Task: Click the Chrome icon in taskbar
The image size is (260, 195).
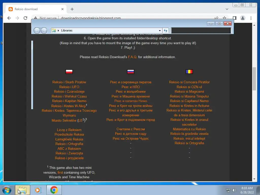Action: (54, 190)
